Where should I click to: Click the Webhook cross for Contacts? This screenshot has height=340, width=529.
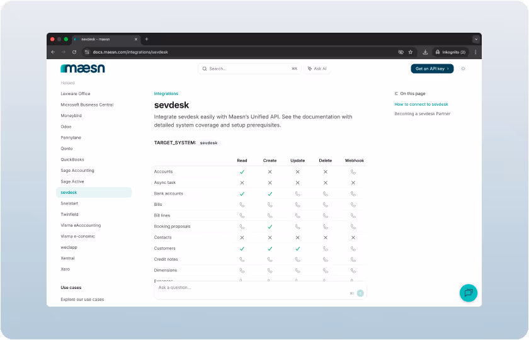point(353,237)
